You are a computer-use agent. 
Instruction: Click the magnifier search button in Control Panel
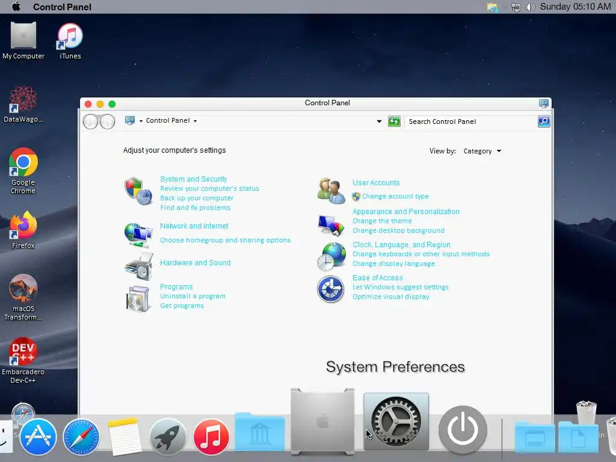click(x=544, y=122)
